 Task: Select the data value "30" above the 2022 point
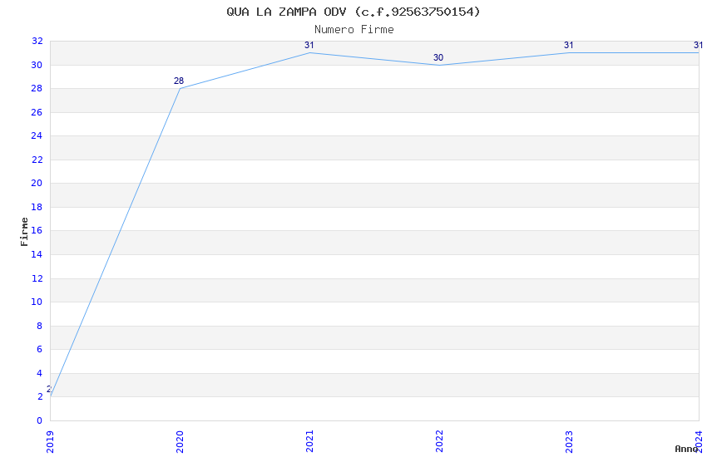coord(438,57)
